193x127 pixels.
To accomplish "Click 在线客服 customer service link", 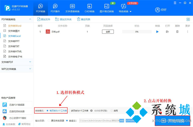I will point(9,124).
